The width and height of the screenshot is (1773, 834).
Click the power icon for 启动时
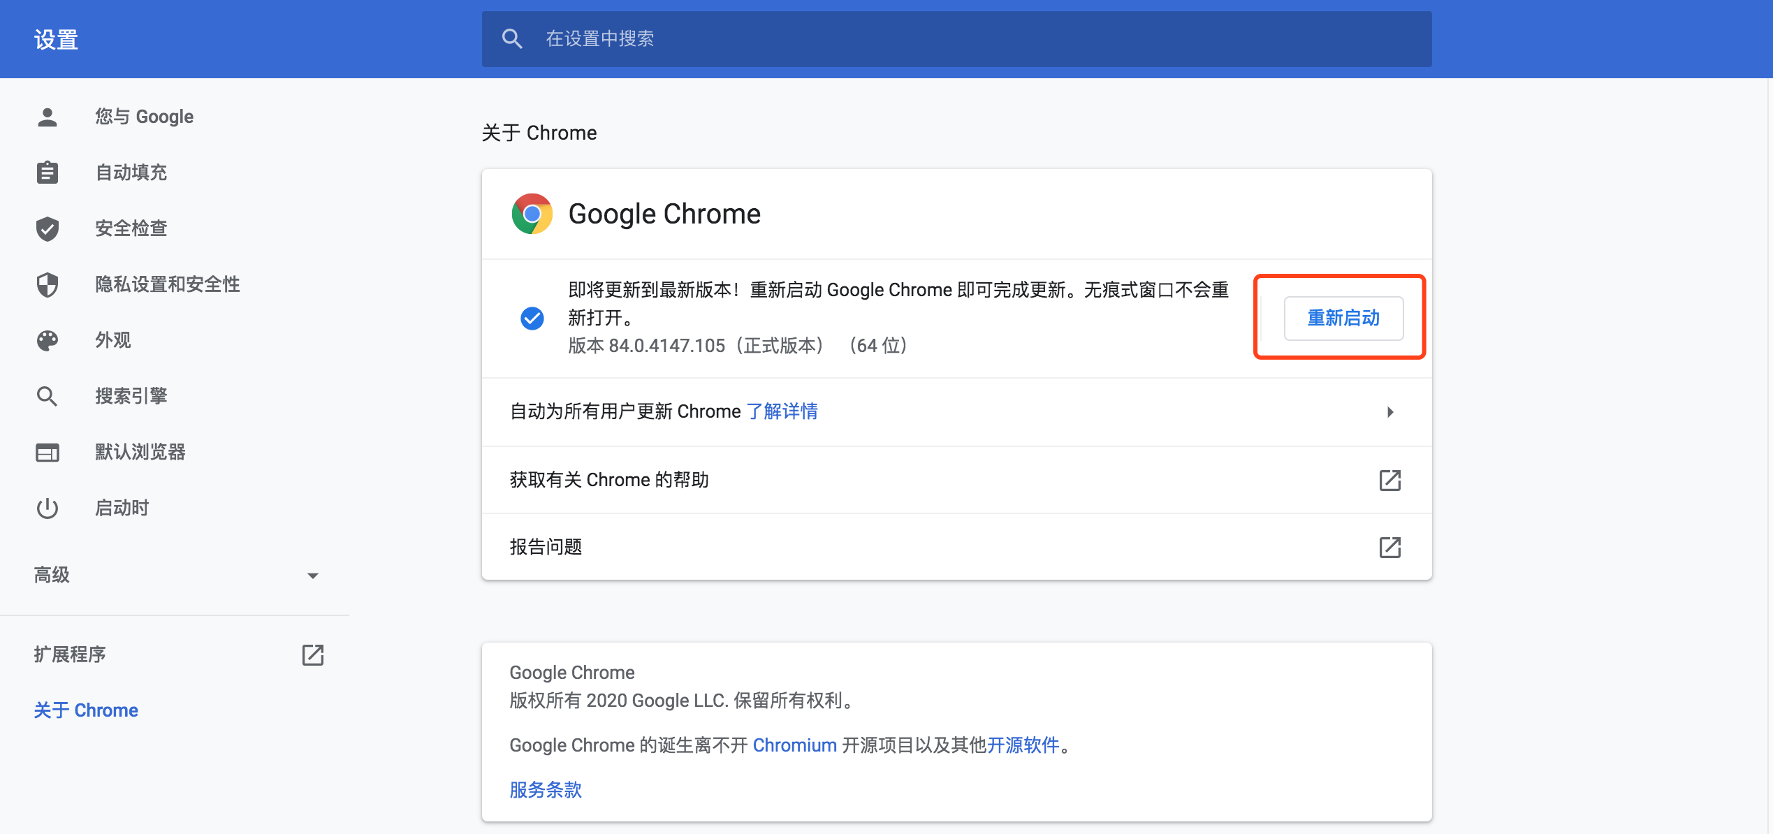tap(48, 508)
